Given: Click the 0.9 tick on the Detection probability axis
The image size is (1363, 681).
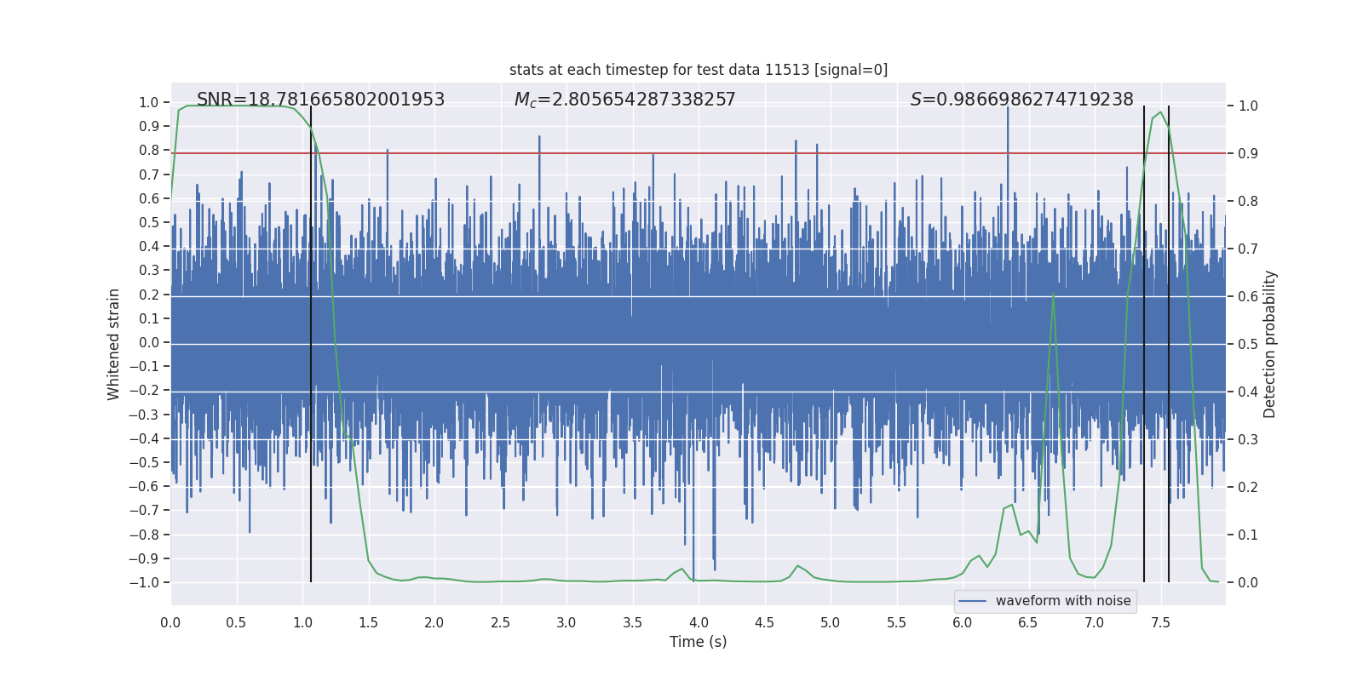Looking at the screenshot, I should coord(1248,153).
